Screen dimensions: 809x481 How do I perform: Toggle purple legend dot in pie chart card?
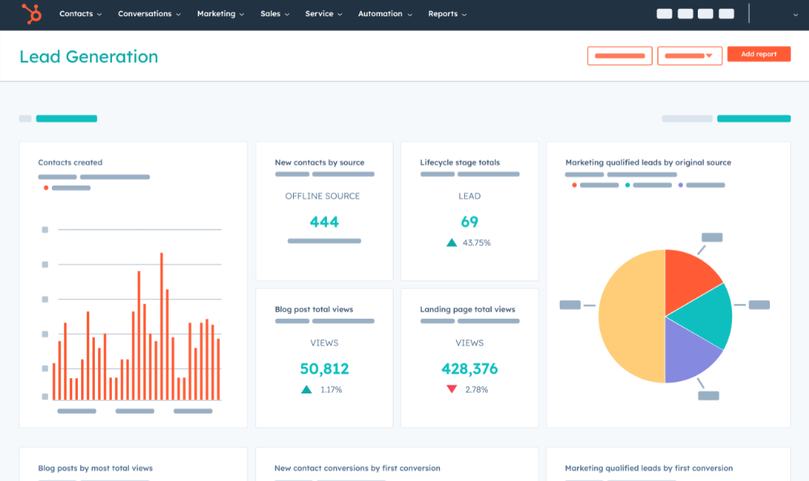[x=680, y=185]
